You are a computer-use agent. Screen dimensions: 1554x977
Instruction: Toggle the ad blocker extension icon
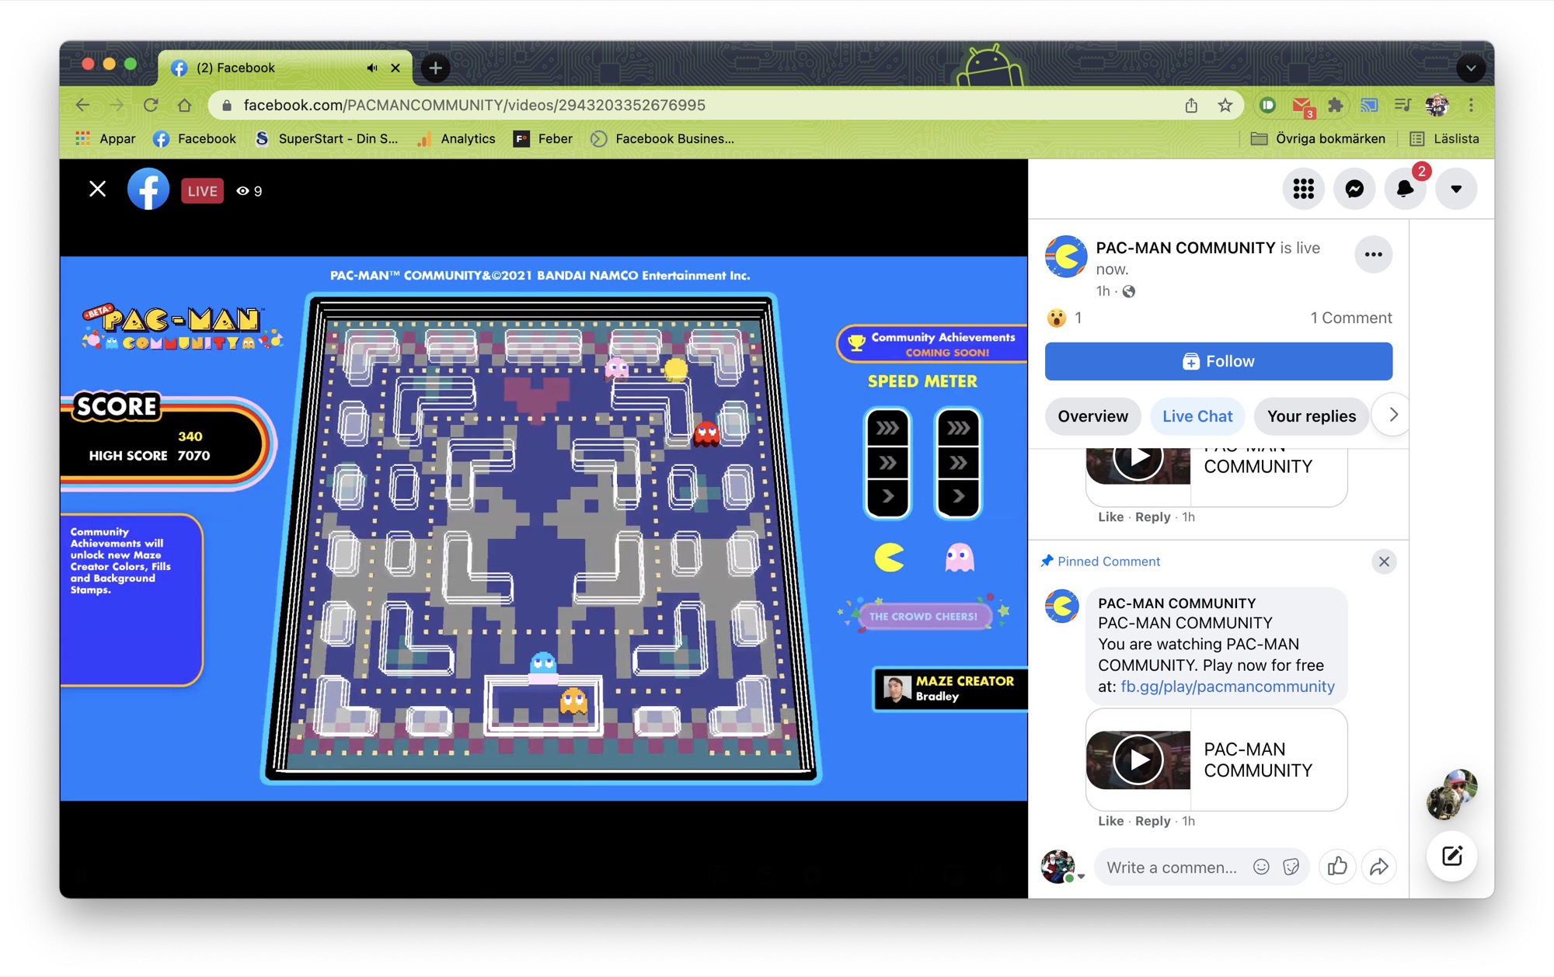(x=1268, y=105)
